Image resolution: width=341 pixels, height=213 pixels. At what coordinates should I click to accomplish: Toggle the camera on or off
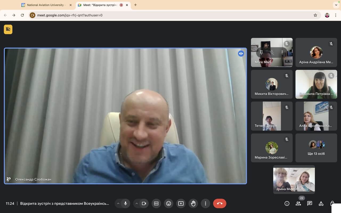pos(144,203)
